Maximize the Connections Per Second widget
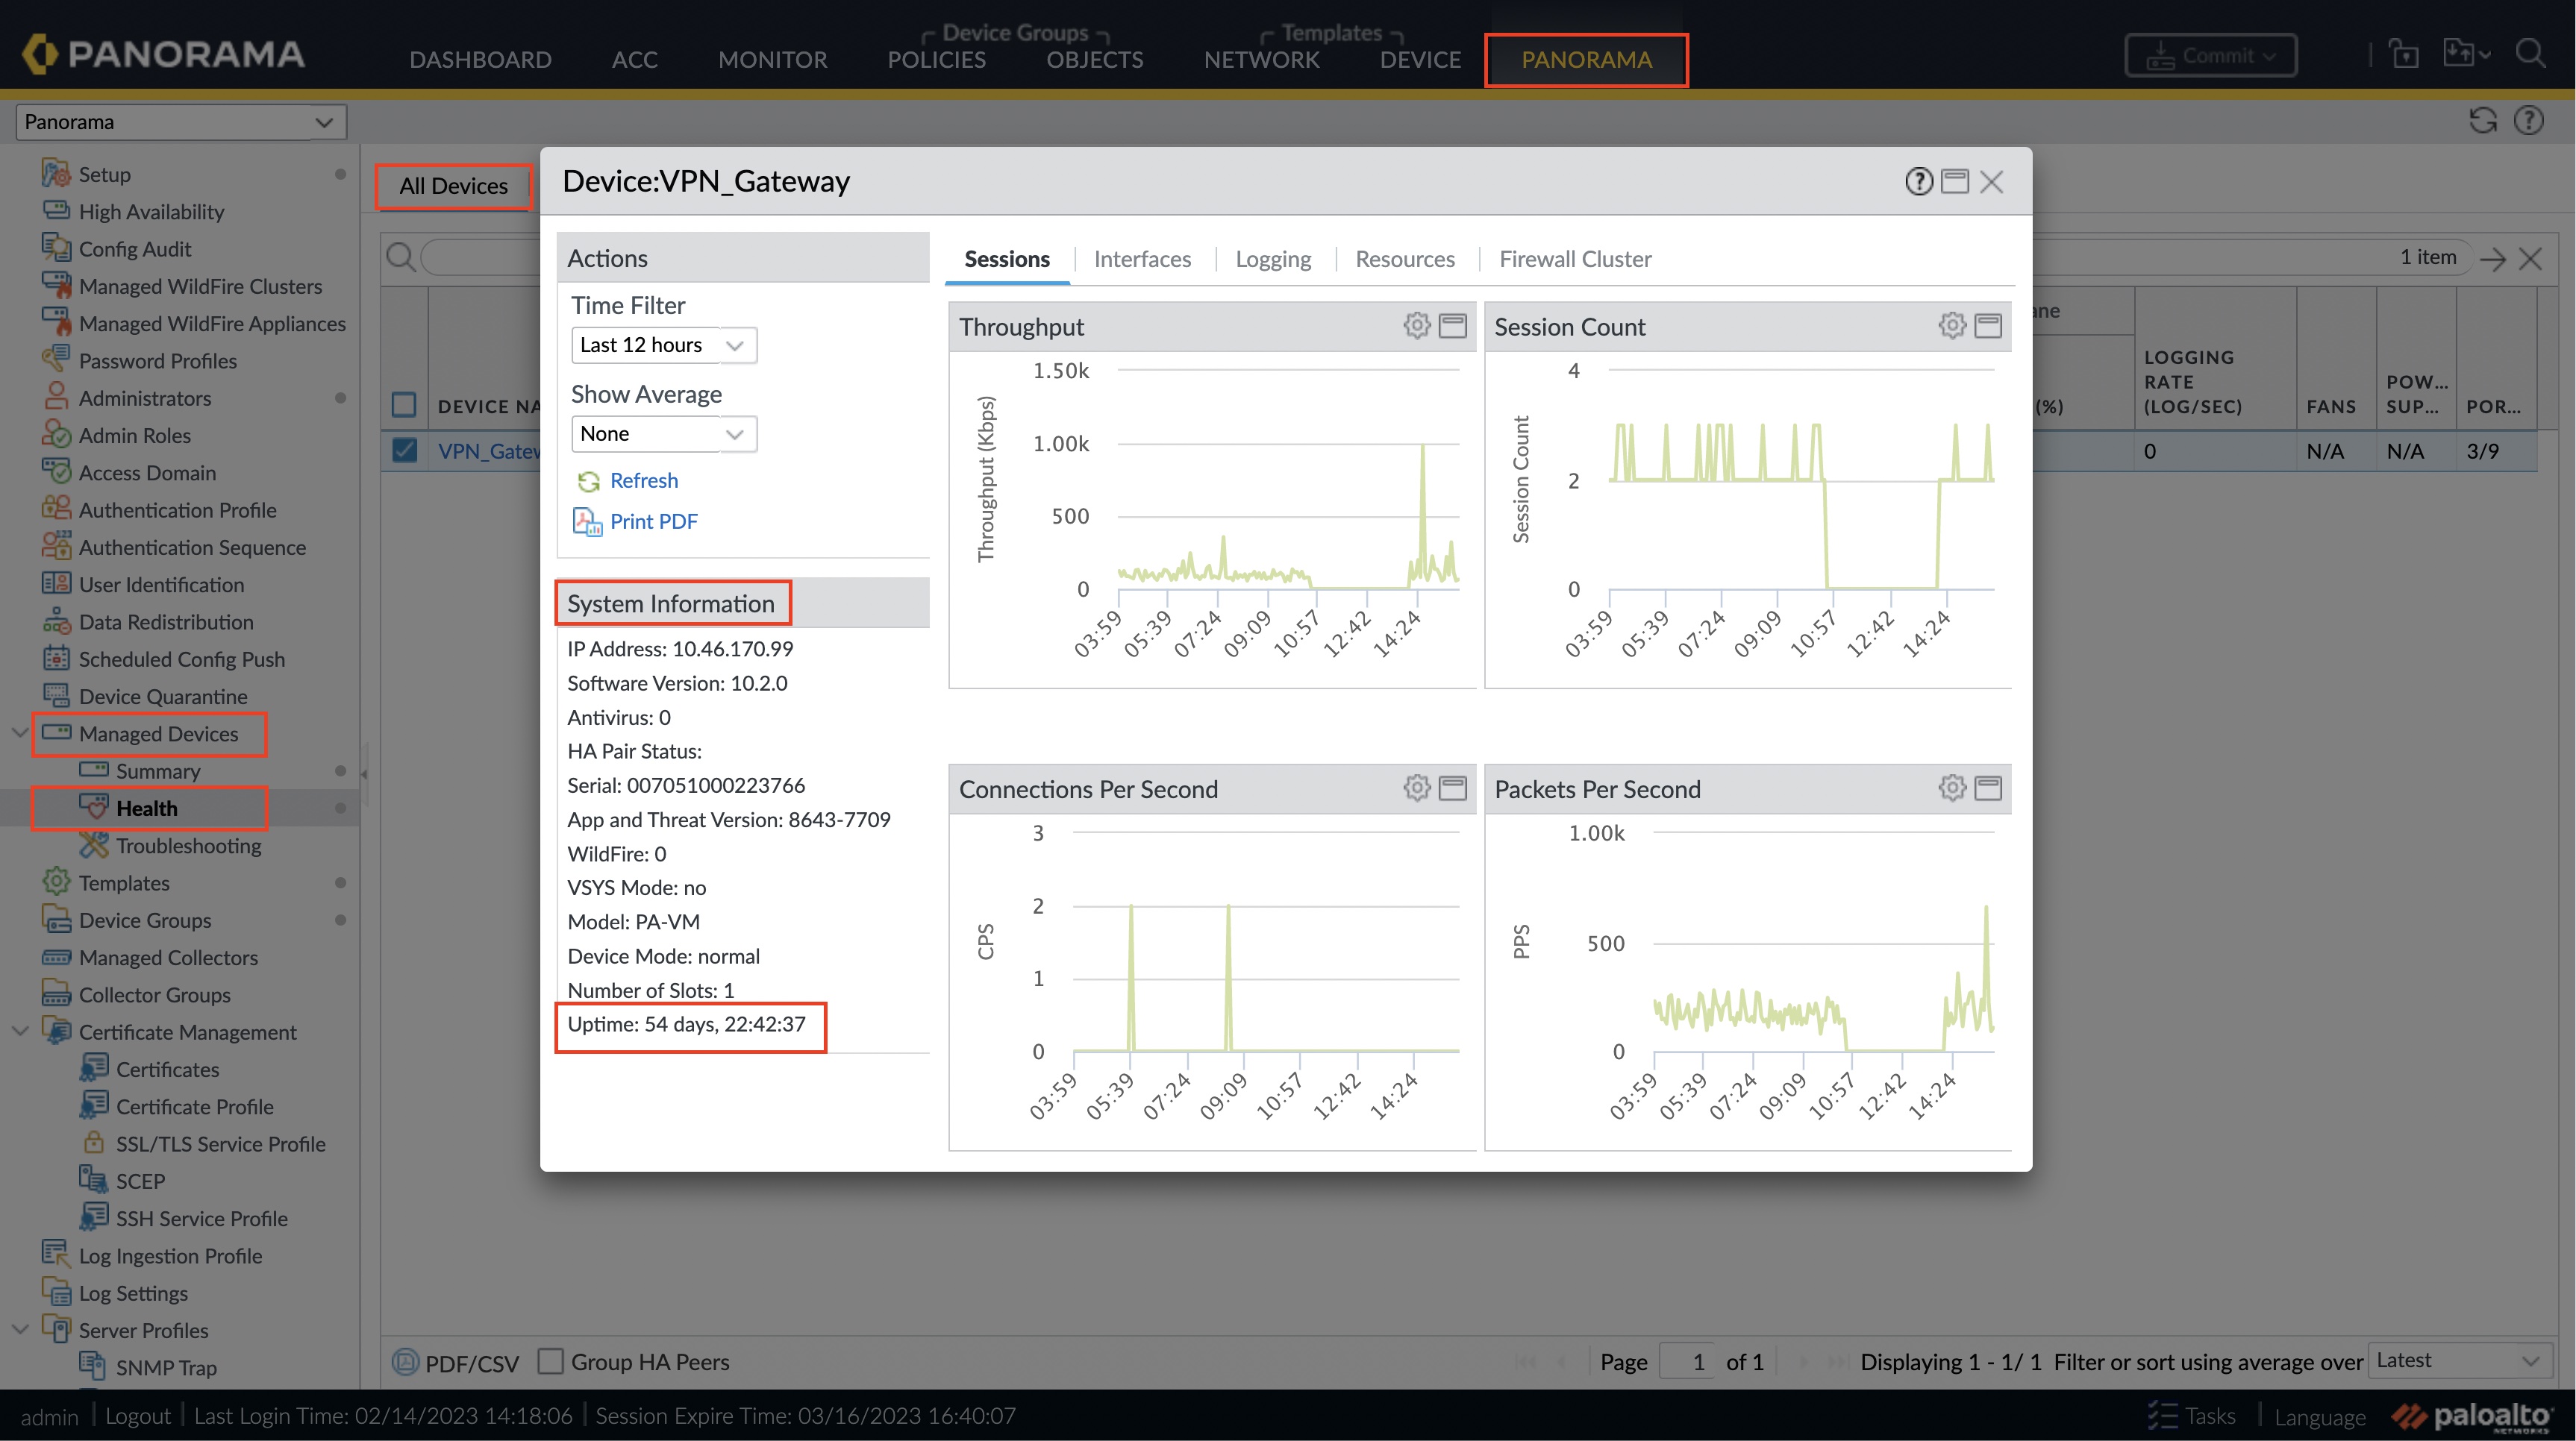Viewport: 2576px width, 1441px height. [1452, 788]
